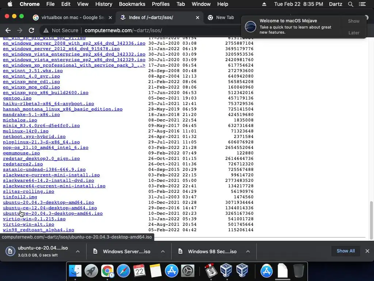Click the page vertical scrollbar thumb
374x281 pixels.
(371, 220)
